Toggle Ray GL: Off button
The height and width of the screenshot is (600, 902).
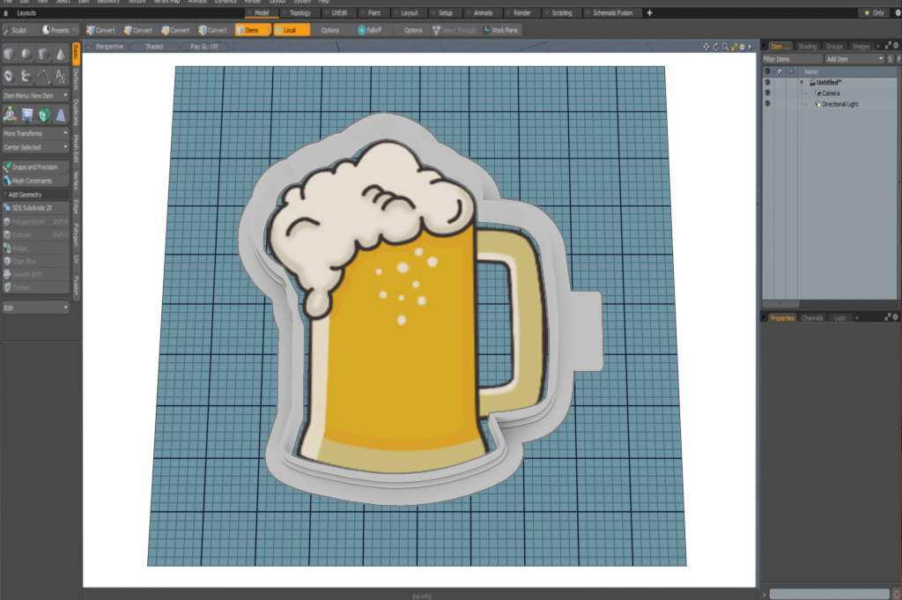pyautogui.click(x=203, y=46)
